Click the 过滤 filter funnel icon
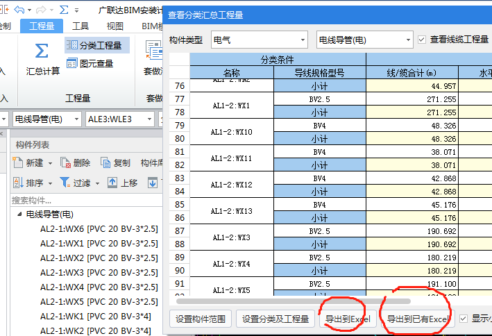Screen dimensions: 492x336 (65, 182)
